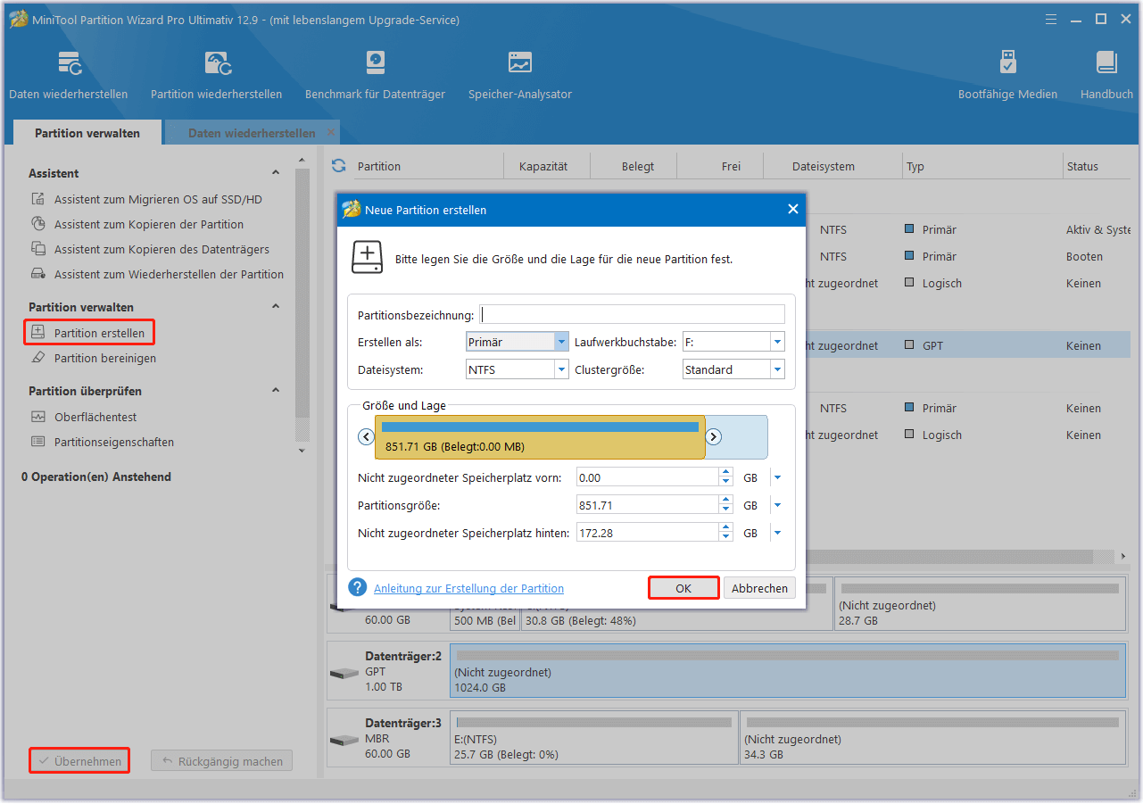This screenshot has height=804, width=1143.
Task: Sort by Typ column header
Action: [x=915, y=166]
